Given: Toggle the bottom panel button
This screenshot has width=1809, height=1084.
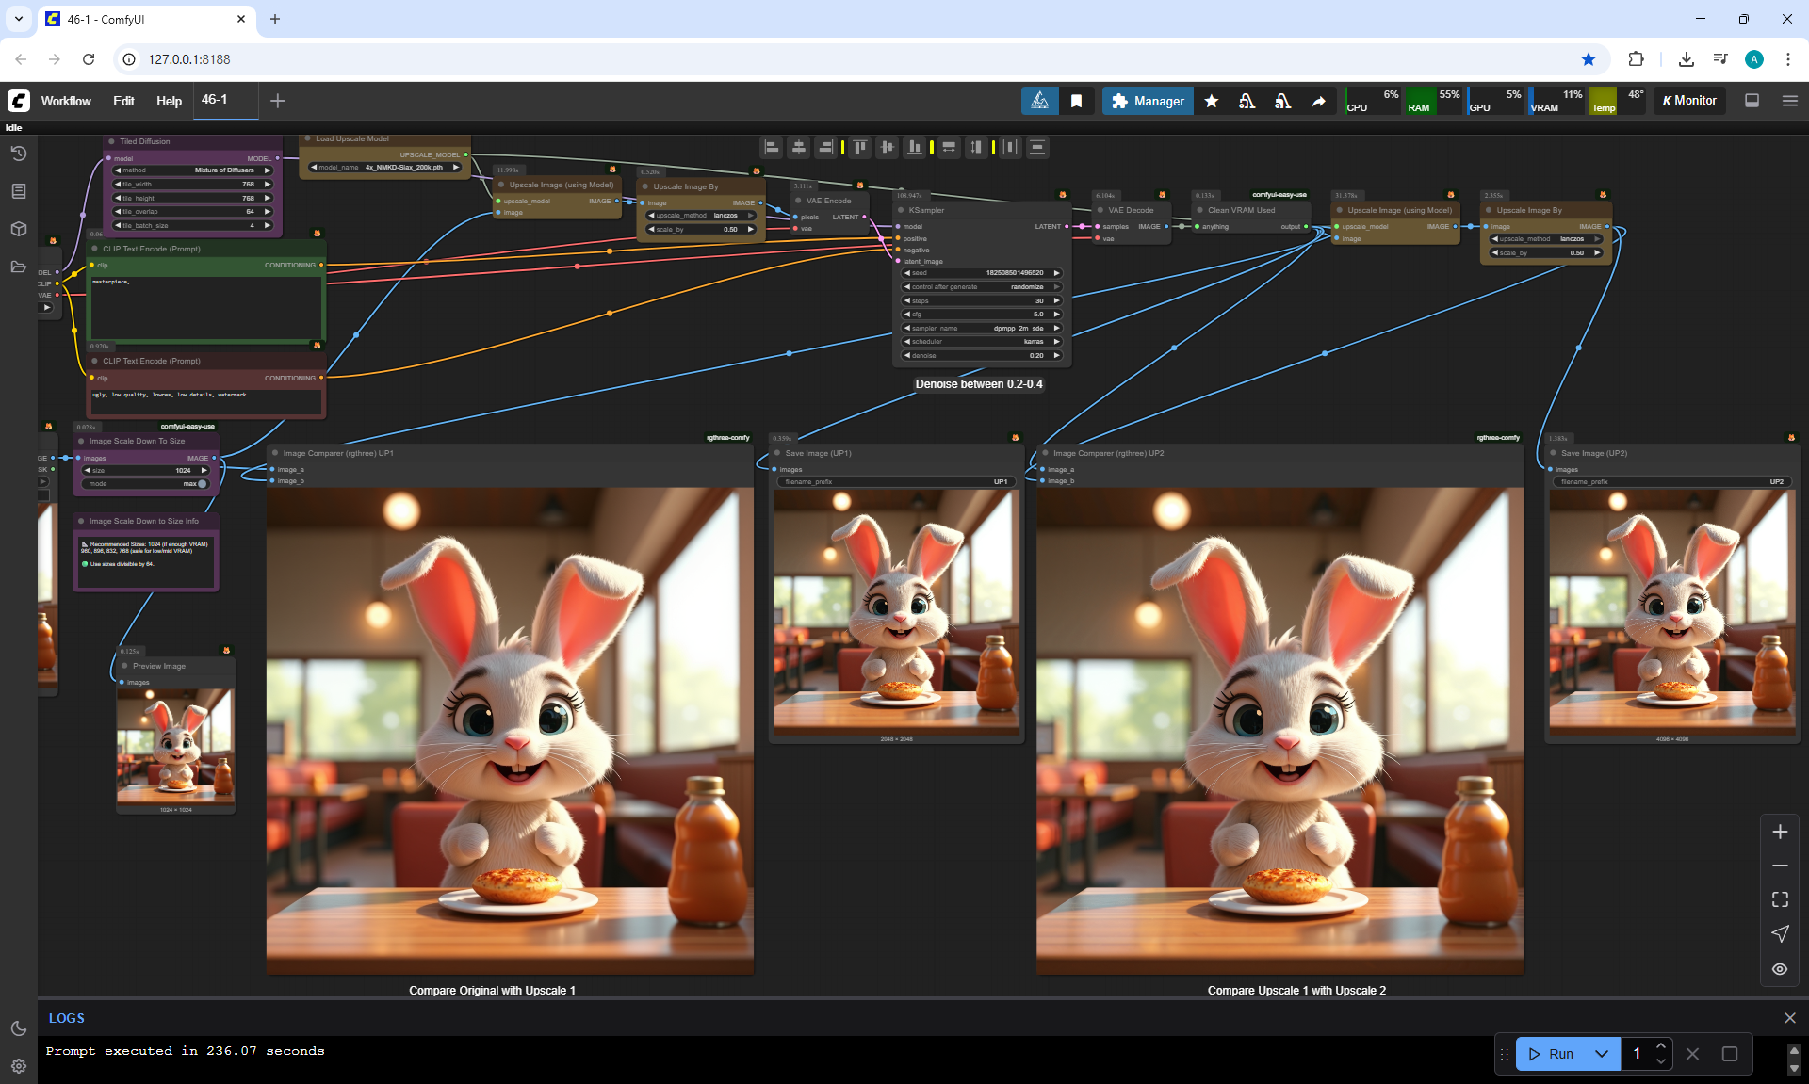Looking at the screenshot, I should (x=1752, y=101).
